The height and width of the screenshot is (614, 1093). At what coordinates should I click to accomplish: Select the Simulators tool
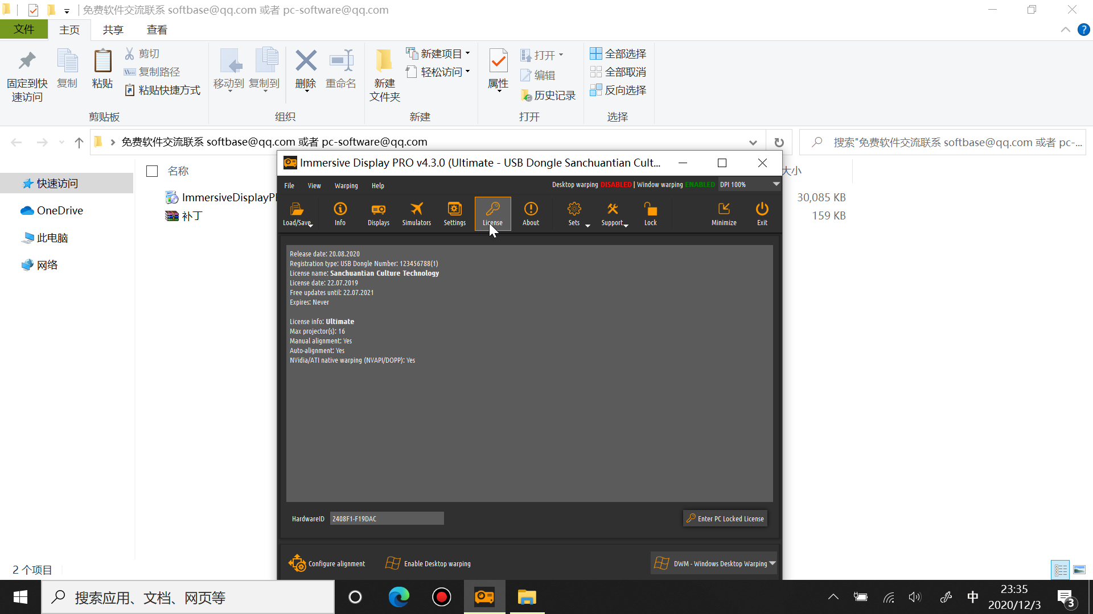417,212
